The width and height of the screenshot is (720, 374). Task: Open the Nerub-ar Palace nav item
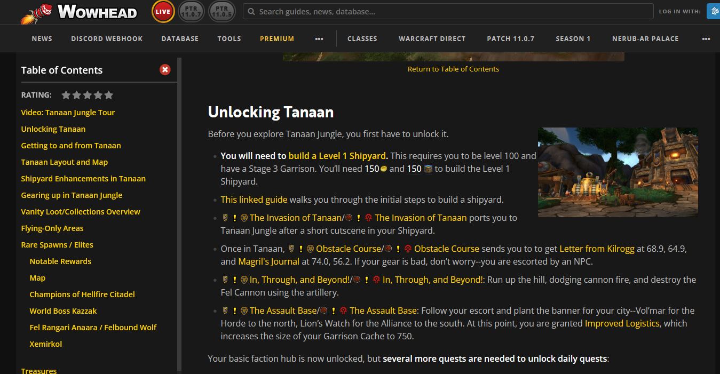tap(645, 38)
